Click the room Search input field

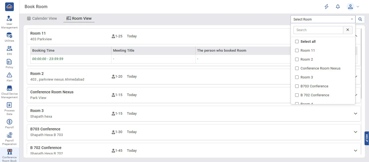(318, 30)
